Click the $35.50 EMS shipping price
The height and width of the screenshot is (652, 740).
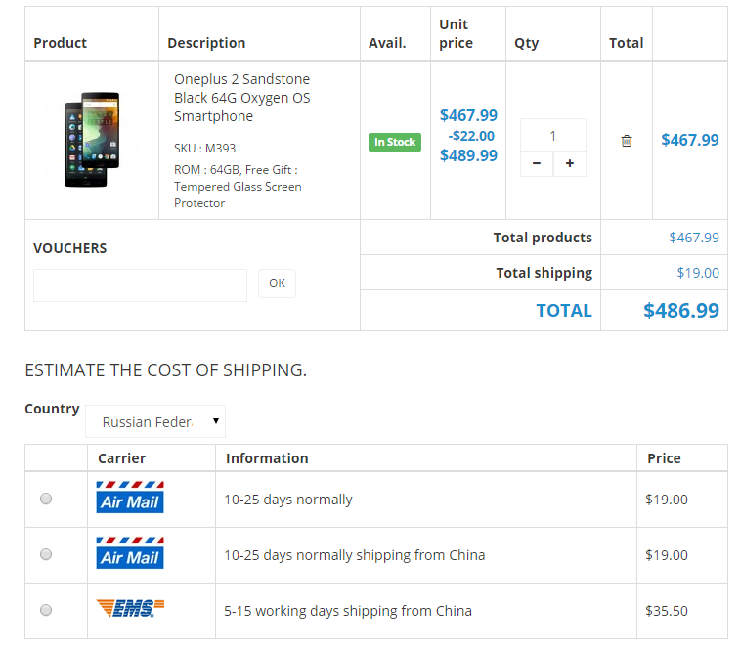[667, 611]
